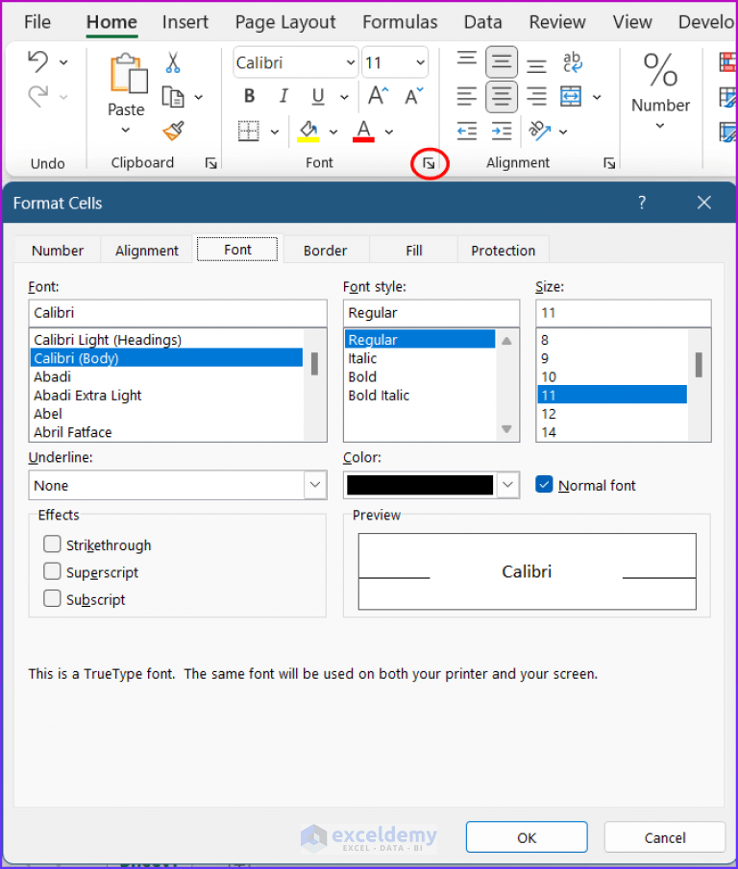
Task: Decrease font size with small A
Action: pos(413,96)
